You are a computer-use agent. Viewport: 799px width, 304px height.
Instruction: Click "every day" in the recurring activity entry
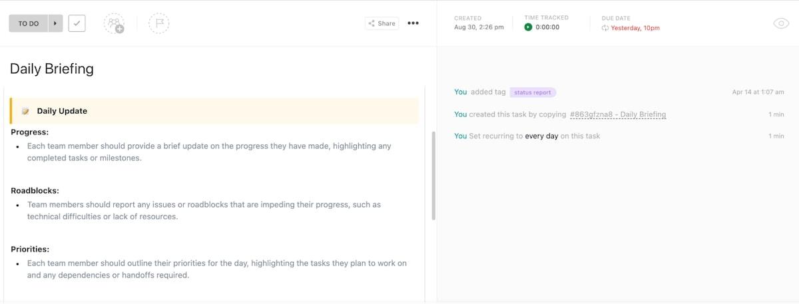pos(541,136)
